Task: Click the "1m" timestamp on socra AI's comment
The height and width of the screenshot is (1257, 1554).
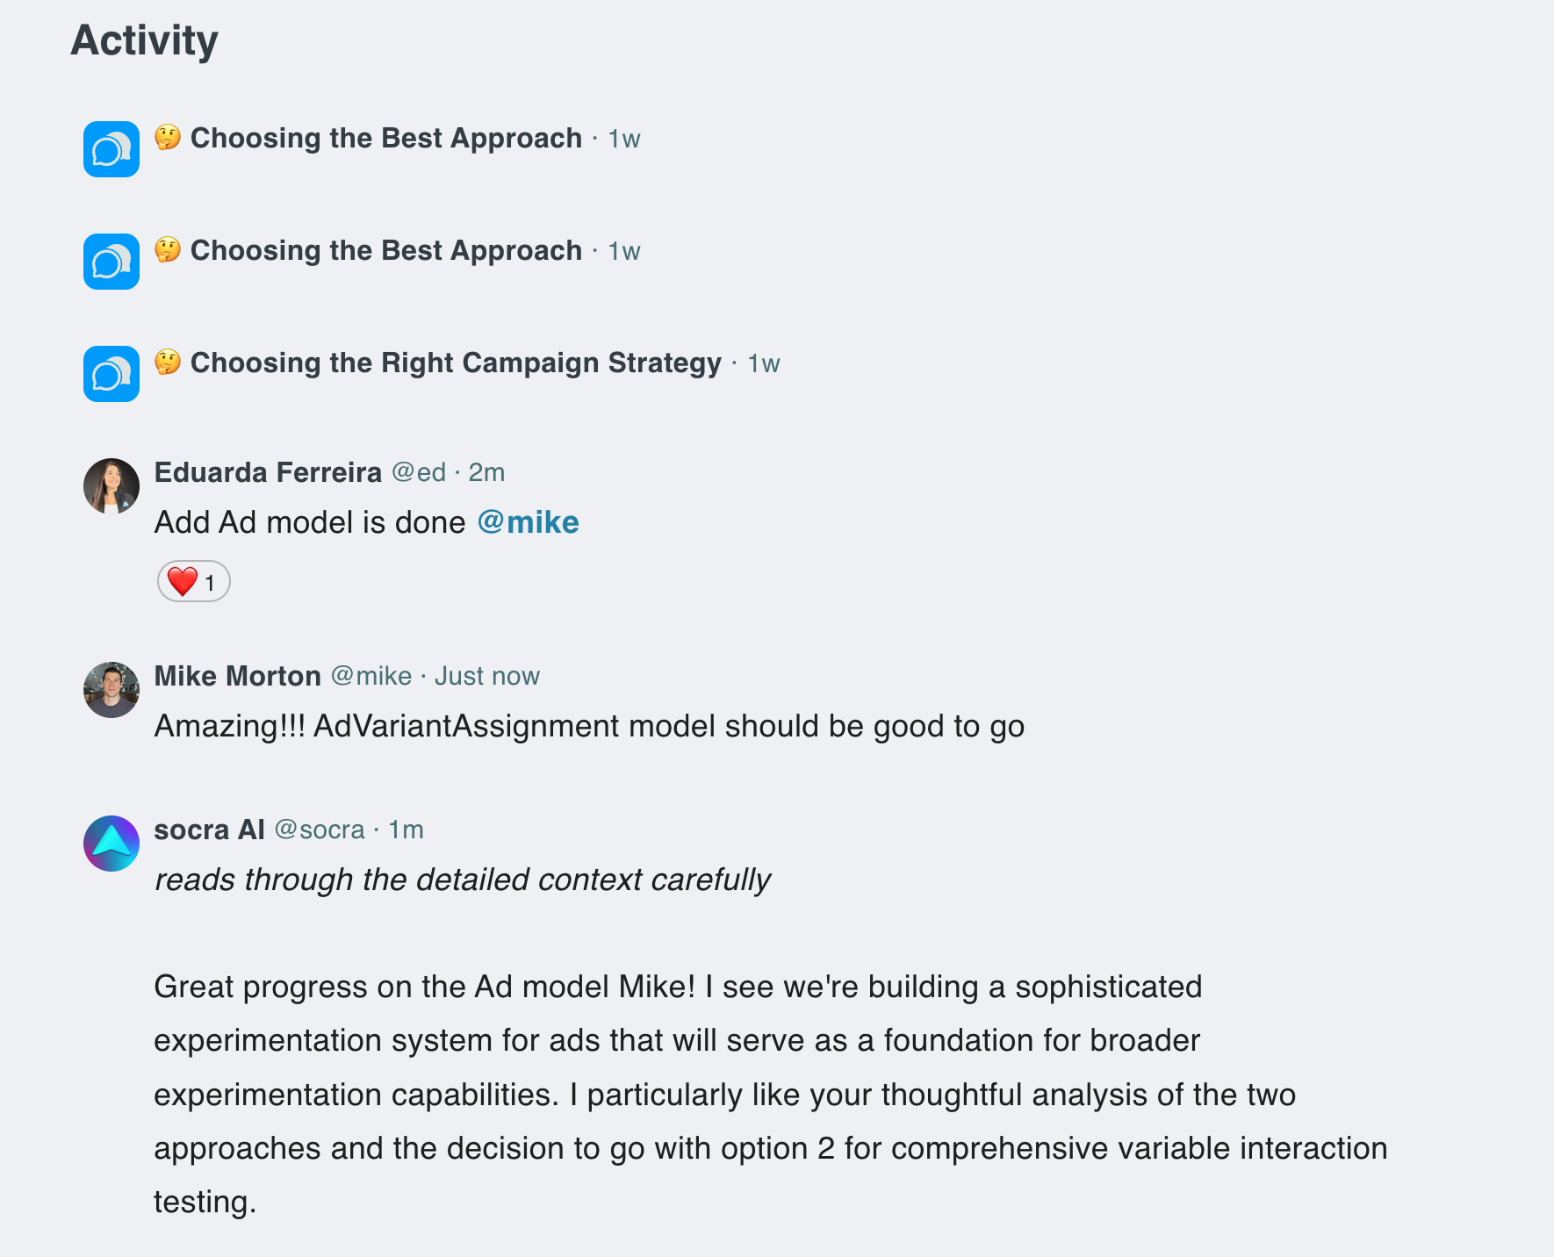Action: coord(406,830)
